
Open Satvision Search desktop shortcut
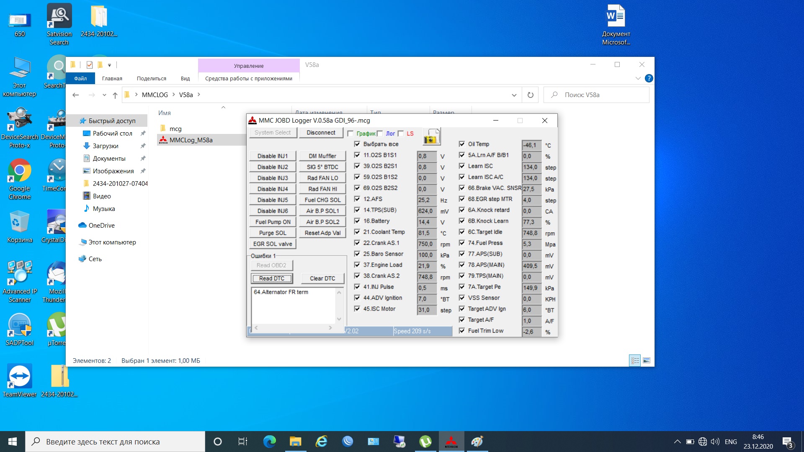point(59,25)
